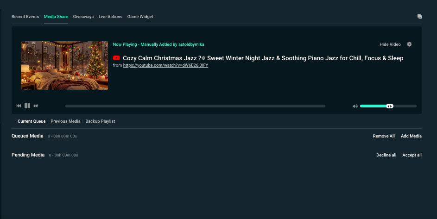Skip to the next media track
Viewport: 437px width, 219px height.
point(36,106)
